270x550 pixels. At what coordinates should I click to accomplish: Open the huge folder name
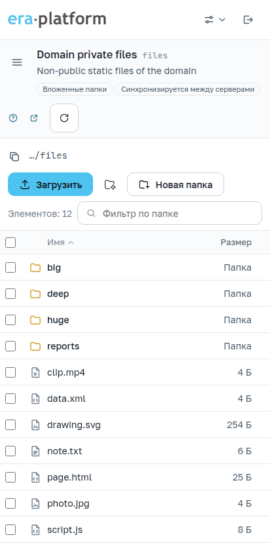pyautogui.click(x=58, y=320)
